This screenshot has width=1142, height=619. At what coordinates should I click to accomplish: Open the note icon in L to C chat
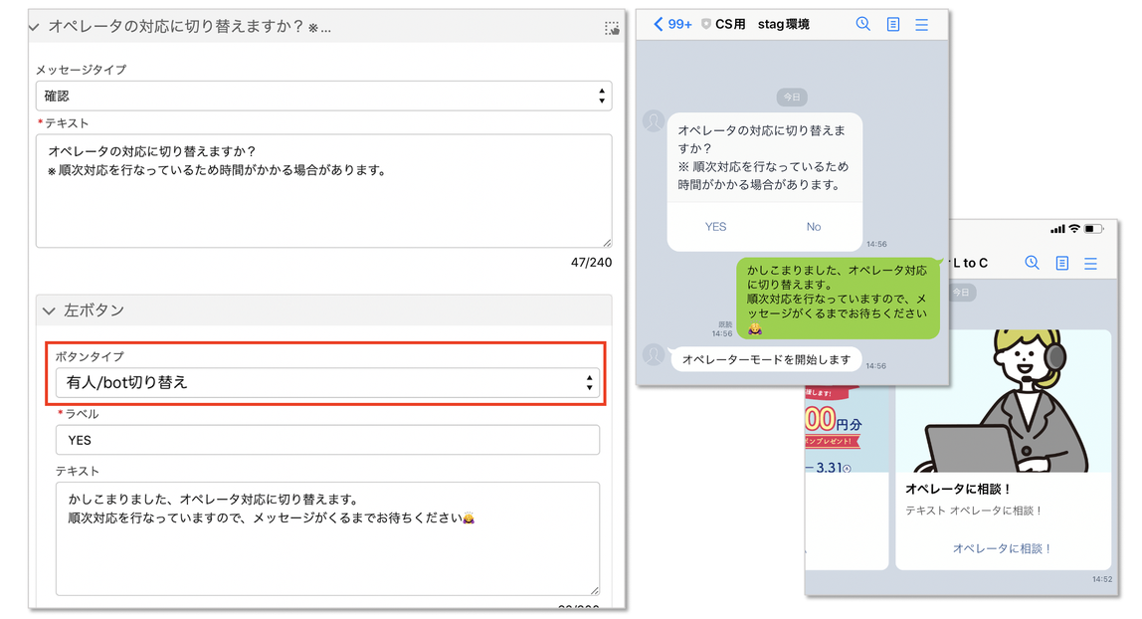(1061, 263)
